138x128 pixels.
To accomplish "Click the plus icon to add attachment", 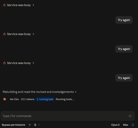I will pyautogui.click(x=30, y=125).
